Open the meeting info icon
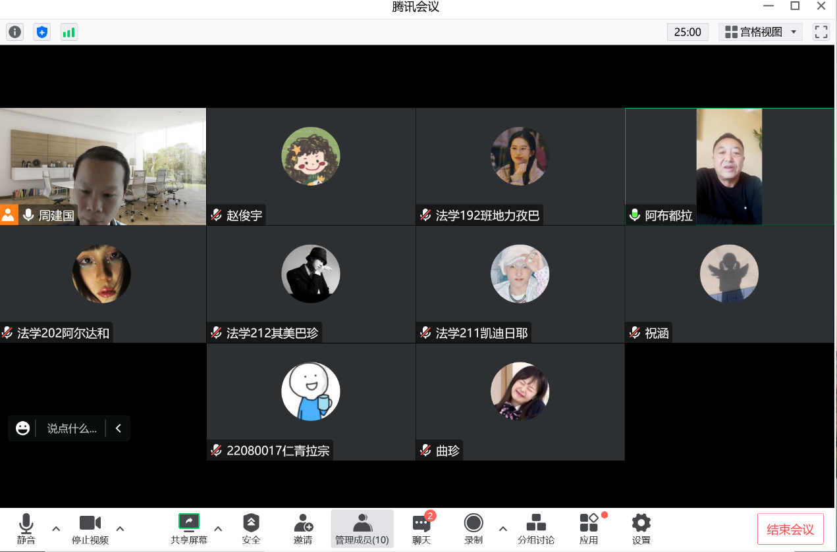 point(15,32)
